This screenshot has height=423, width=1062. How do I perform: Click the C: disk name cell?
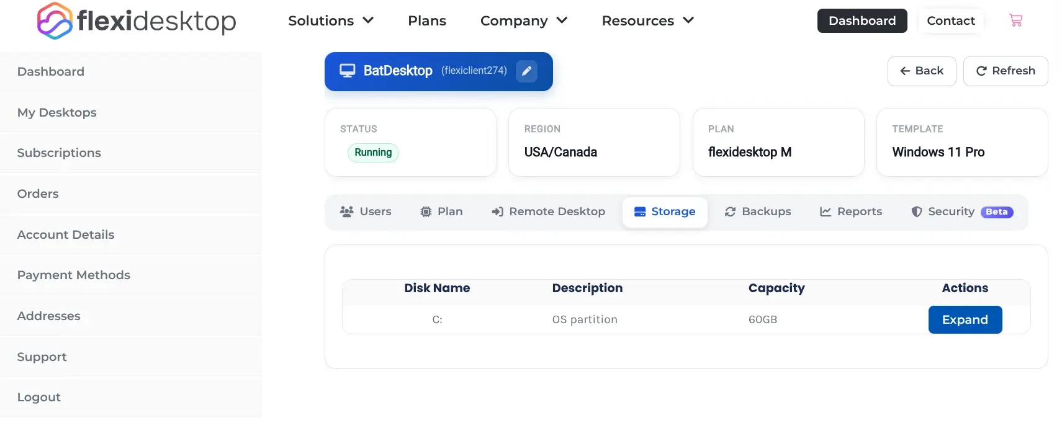(x=437, y=319)
